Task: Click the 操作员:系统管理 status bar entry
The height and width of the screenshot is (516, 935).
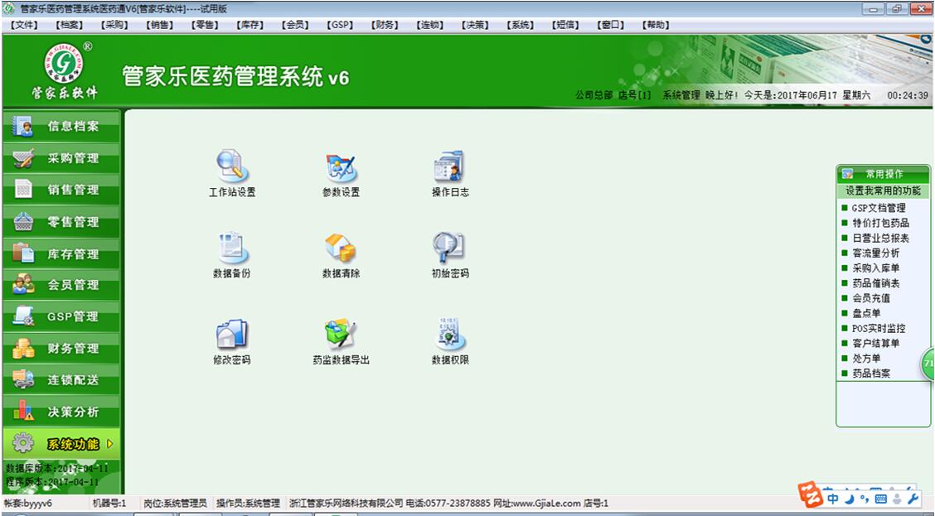Action: tap(248, 504)
